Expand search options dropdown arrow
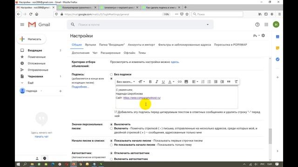 click(208, 25)
